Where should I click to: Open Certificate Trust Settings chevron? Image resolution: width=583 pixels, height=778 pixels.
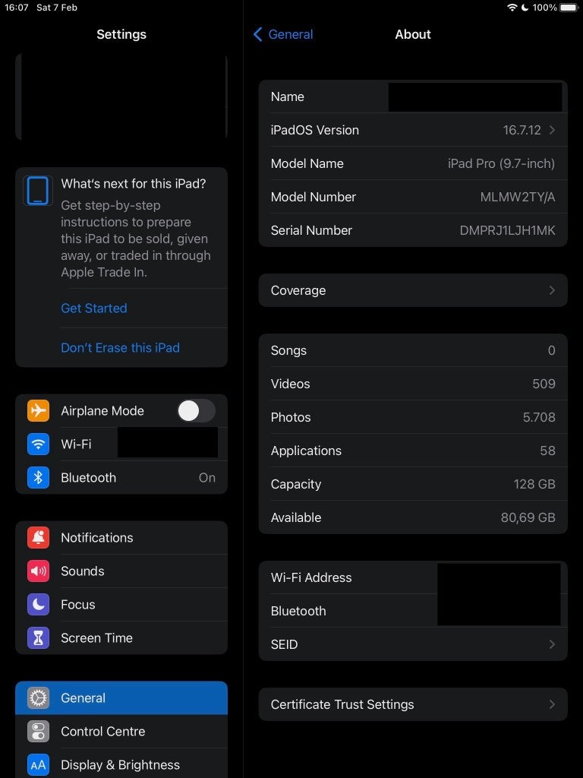[552, 704]
